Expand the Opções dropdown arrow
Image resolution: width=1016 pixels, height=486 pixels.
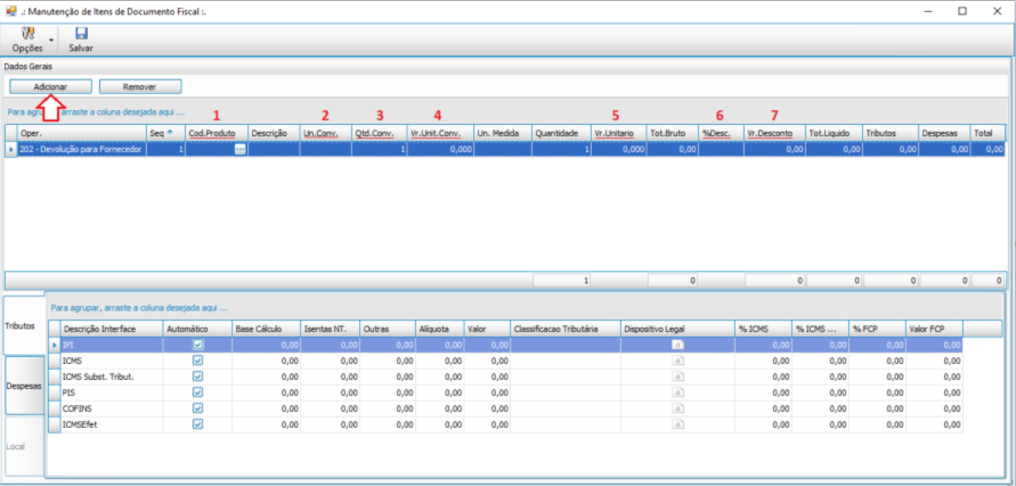point(51,40)
